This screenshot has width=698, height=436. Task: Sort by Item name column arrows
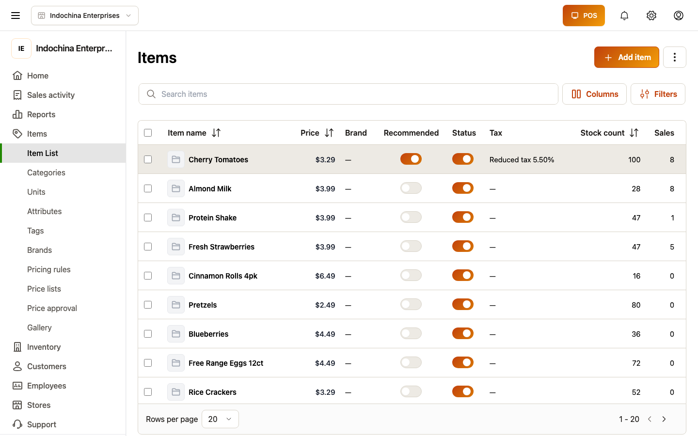(216, 133)
